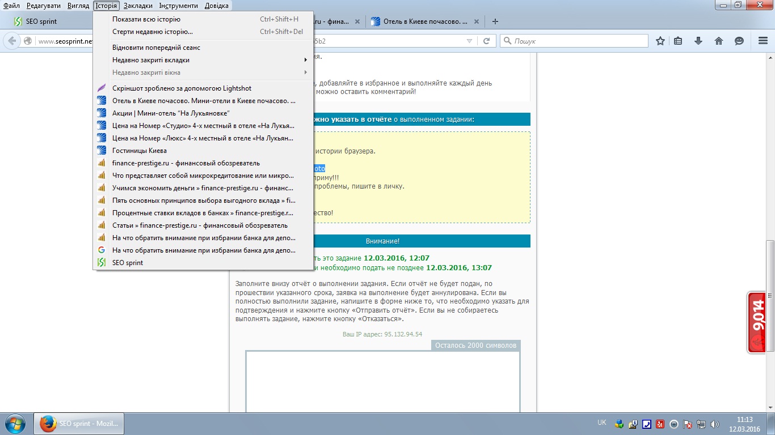Close the Отель в Киеве почасово tab
This screenshot has width=775, height=435.
[x=476, y=22]
